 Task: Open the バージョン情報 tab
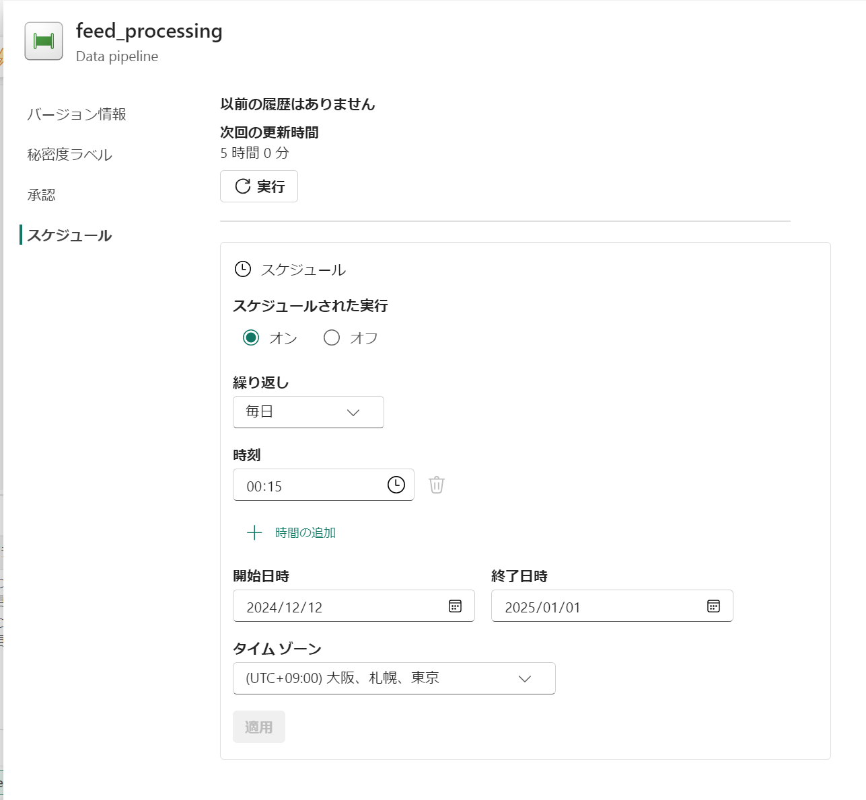(x=77, y=114)
